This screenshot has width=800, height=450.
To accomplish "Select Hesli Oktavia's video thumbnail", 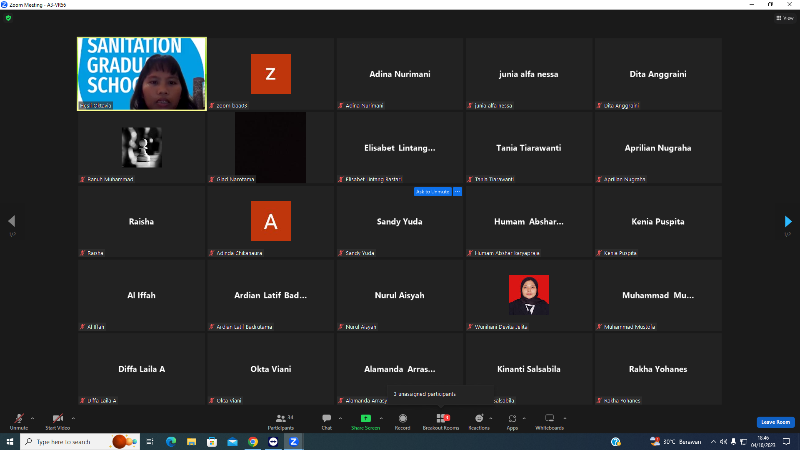I will [142, 74].
